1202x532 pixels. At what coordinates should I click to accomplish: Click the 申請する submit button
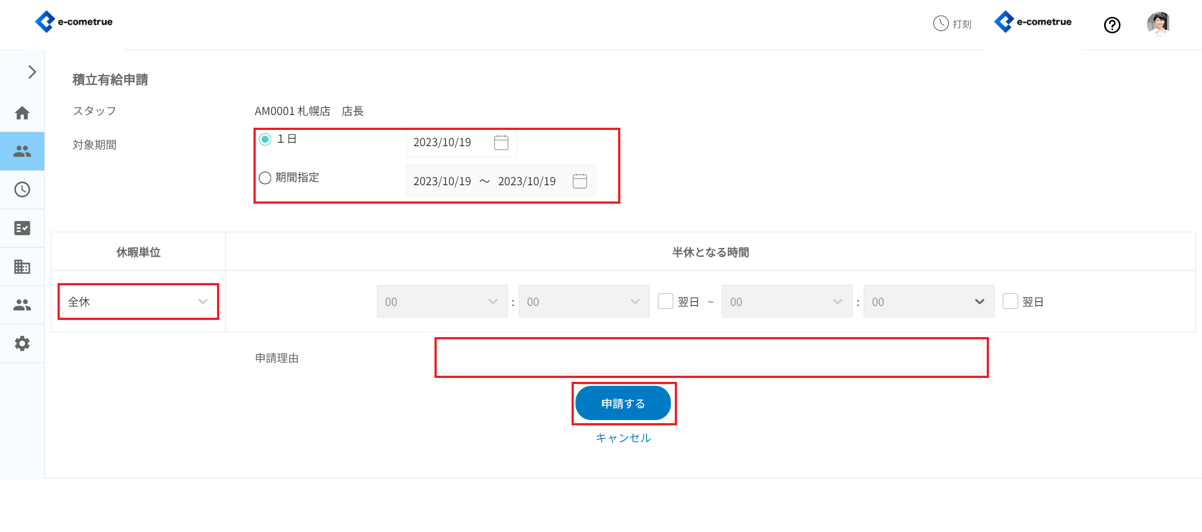(623, 403)
